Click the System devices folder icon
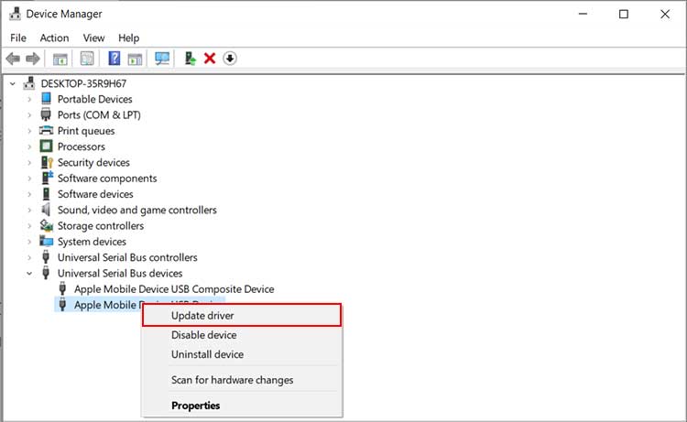687x422 pixels. 46,241
